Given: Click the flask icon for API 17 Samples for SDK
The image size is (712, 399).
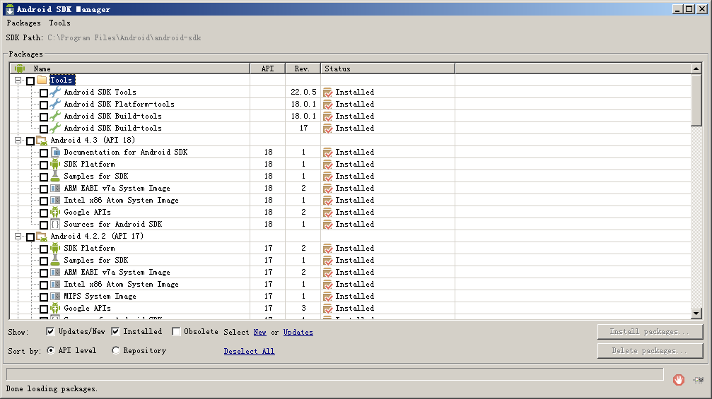Looking at the screenshot, I should tap(55, 261).
